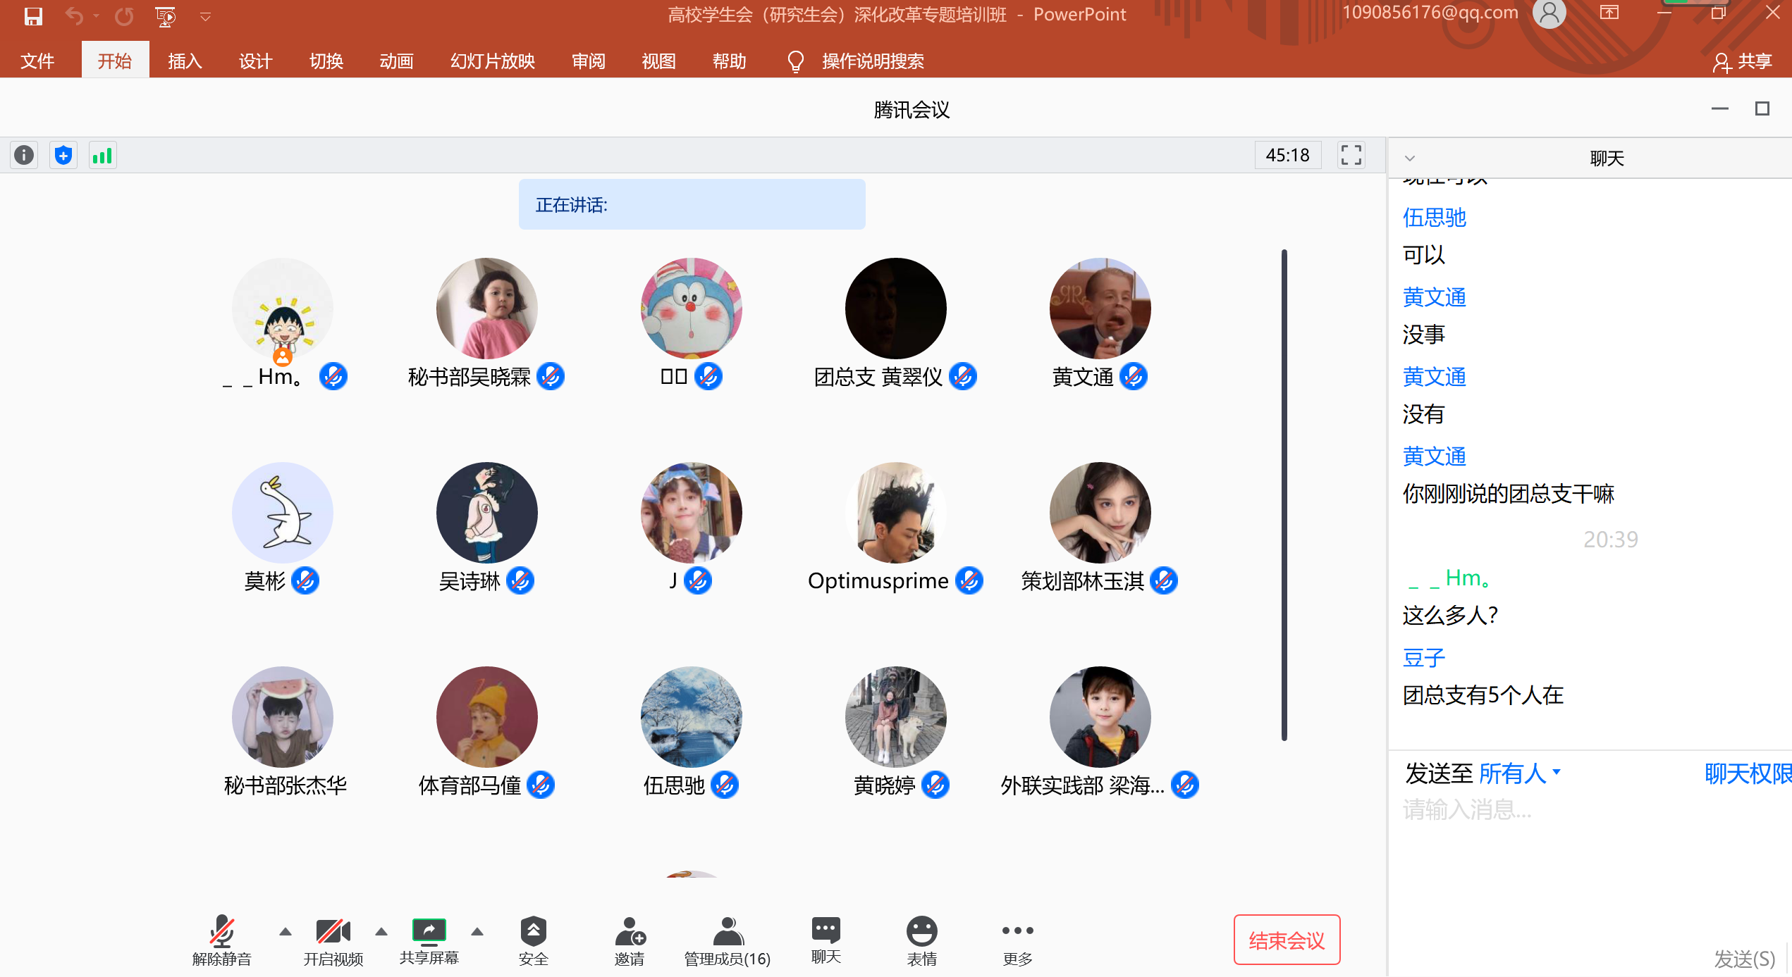
Task: Select the Doraemon avatar participant
Action: pyautogui.click(x=692, y=309)
